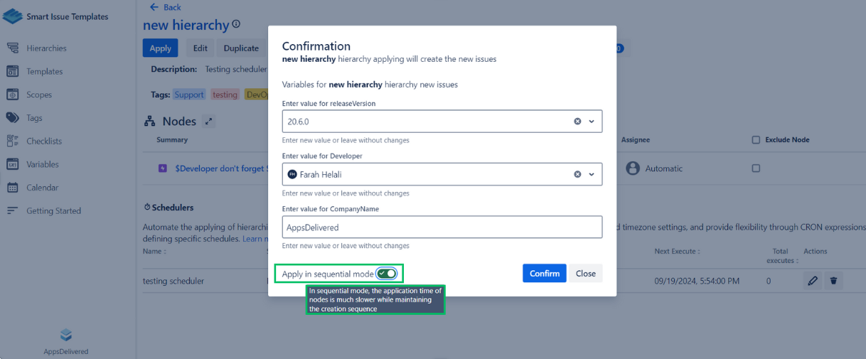Click the Hierarchies sidebar icon

13,48
